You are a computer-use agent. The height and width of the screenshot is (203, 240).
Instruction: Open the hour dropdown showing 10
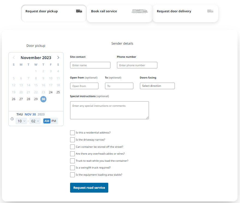tap(21, 121)
